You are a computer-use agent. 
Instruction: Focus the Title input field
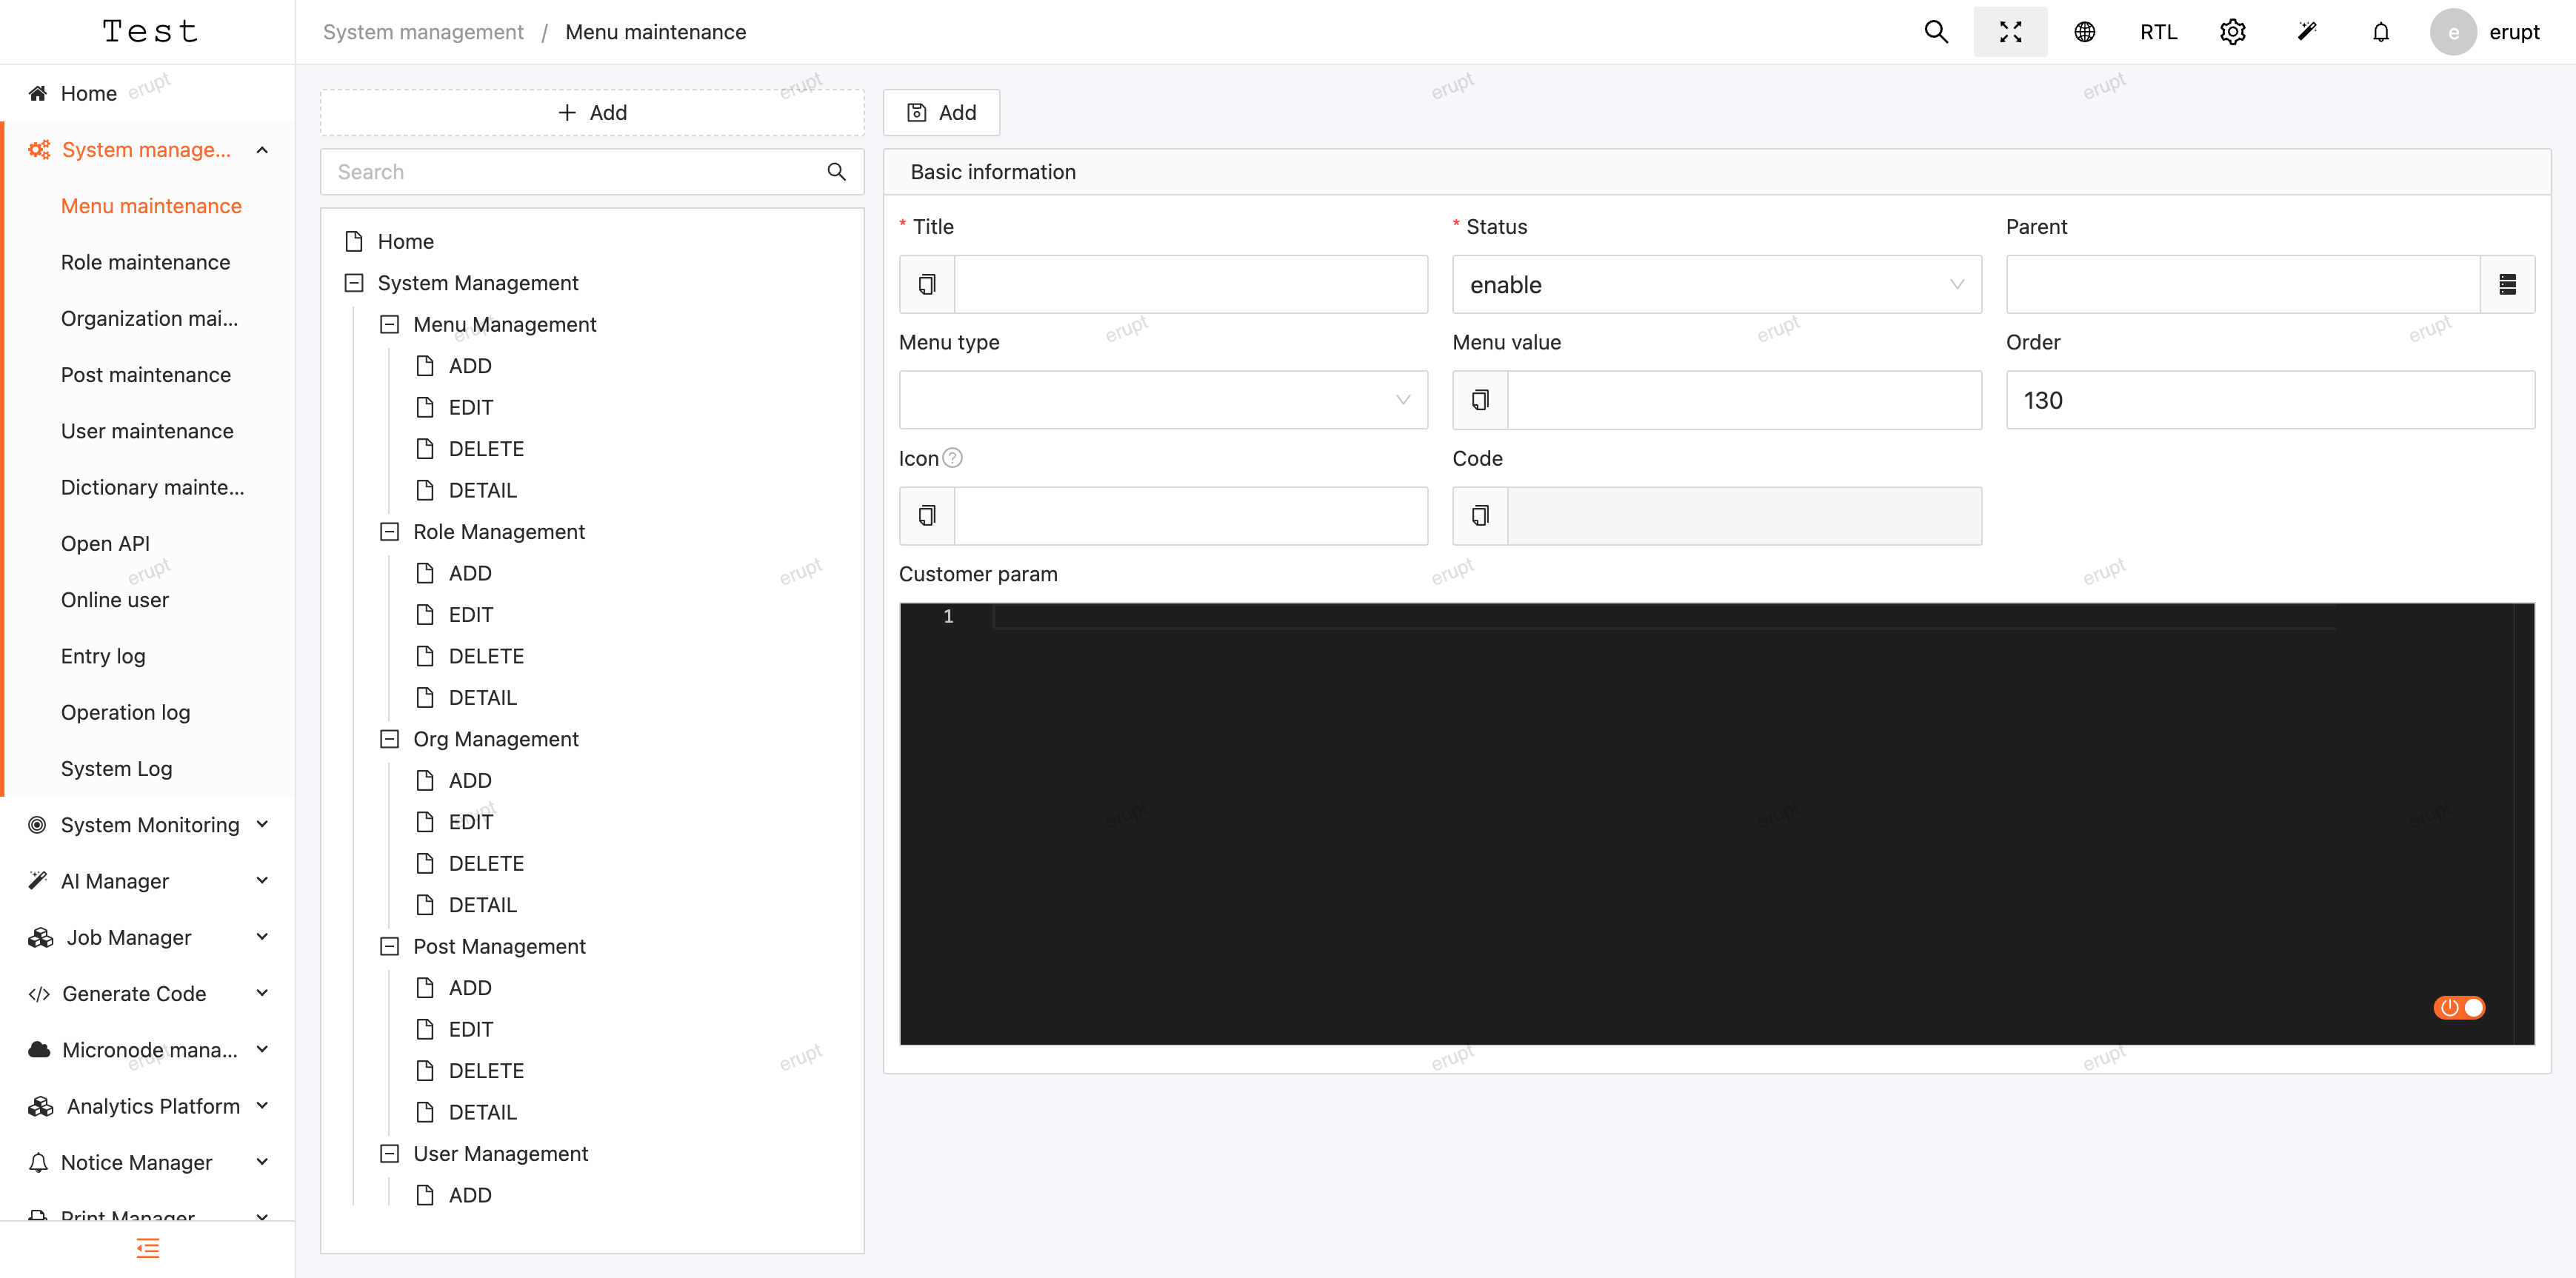(x=1190, y=285)
